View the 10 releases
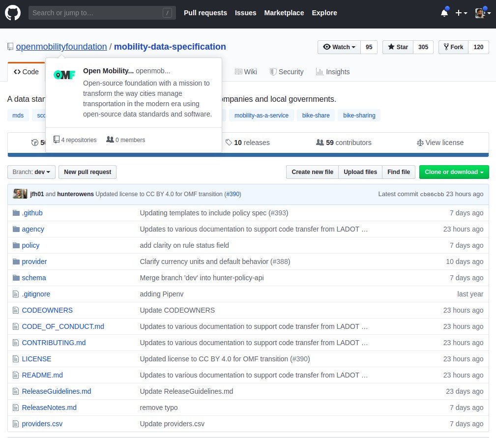Screen dimensions: 496x438 pos(247,143)
